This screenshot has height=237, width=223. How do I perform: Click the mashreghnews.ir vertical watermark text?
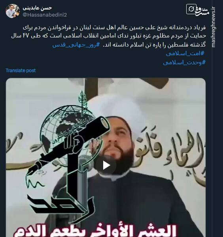click(x=213, y=27)
